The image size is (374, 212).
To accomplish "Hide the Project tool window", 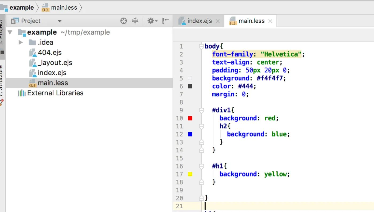I will 166,21.
